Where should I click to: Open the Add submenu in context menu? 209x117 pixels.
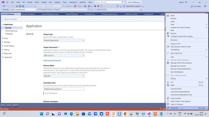tap(187, 57)
